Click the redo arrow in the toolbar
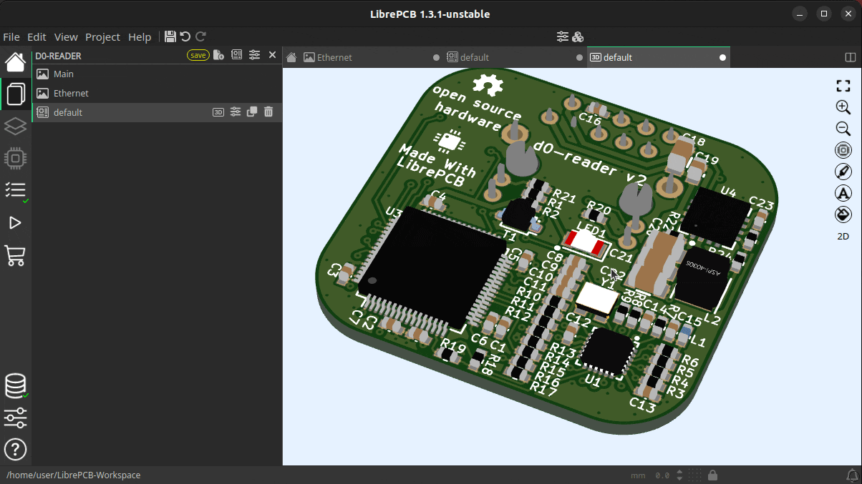 tap(201, 36)
